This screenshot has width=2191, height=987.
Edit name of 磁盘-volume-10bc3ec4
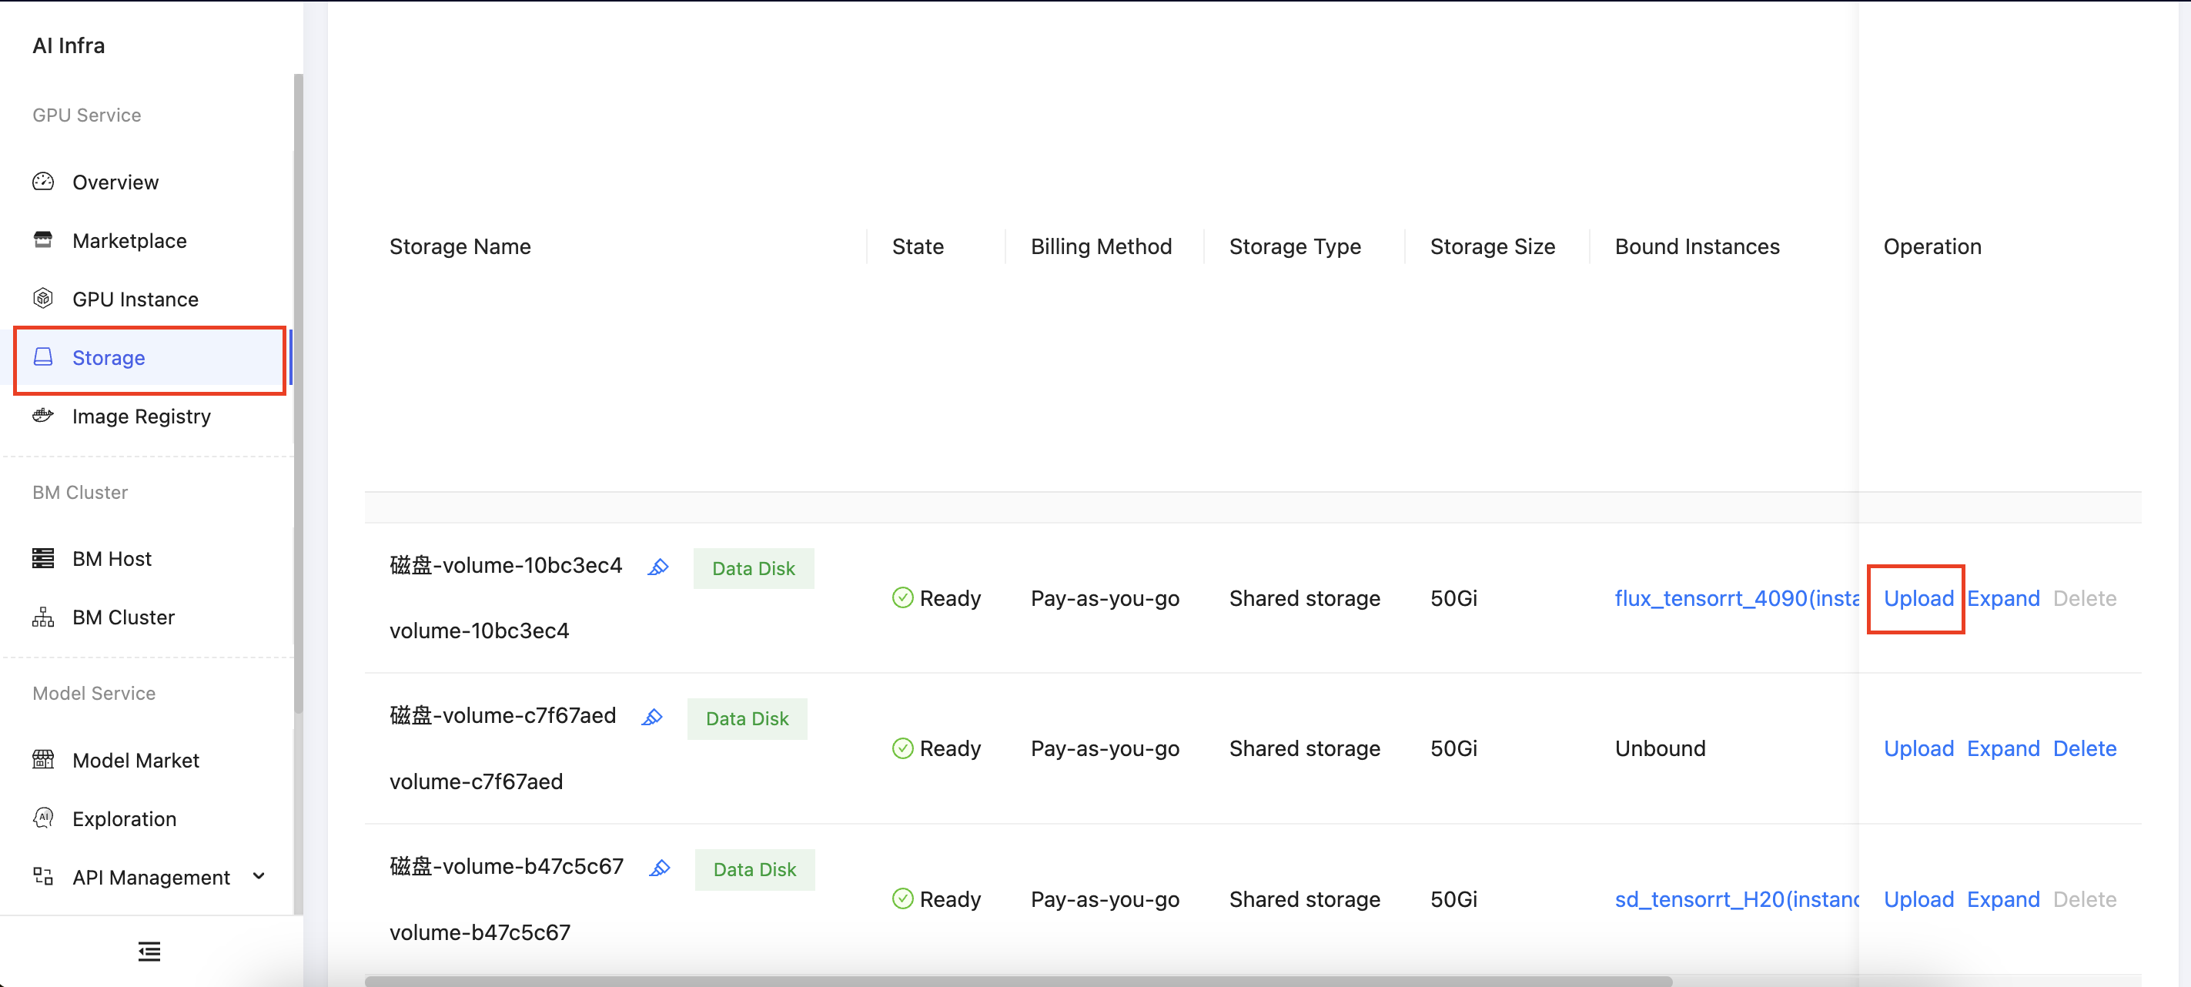tap(658, 567)
